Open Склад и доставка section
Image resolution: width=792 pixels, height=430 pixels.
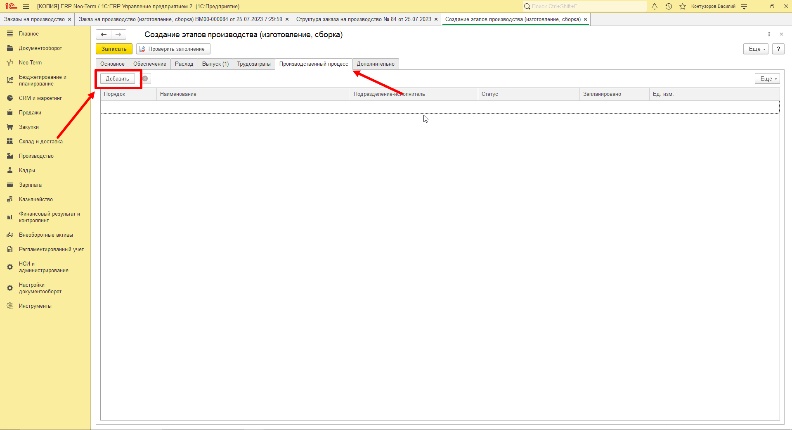(41, 142)
